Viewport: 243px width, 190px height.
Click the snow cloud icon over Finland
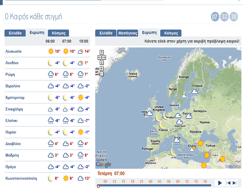click(x=194, y=92)
